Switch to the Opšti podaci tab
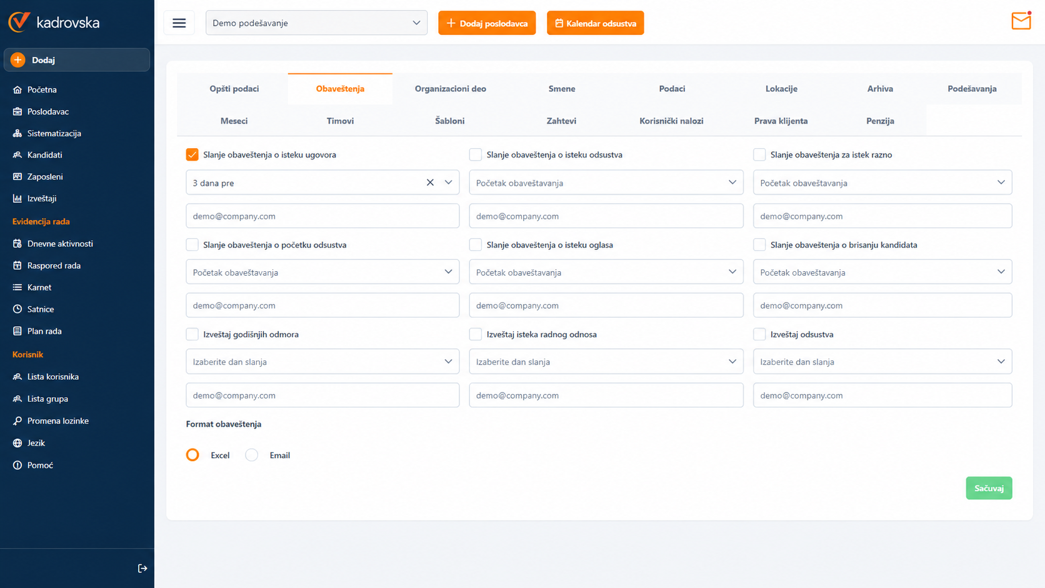Screen dimensions: 1045x588 click(x=234, y=89)
